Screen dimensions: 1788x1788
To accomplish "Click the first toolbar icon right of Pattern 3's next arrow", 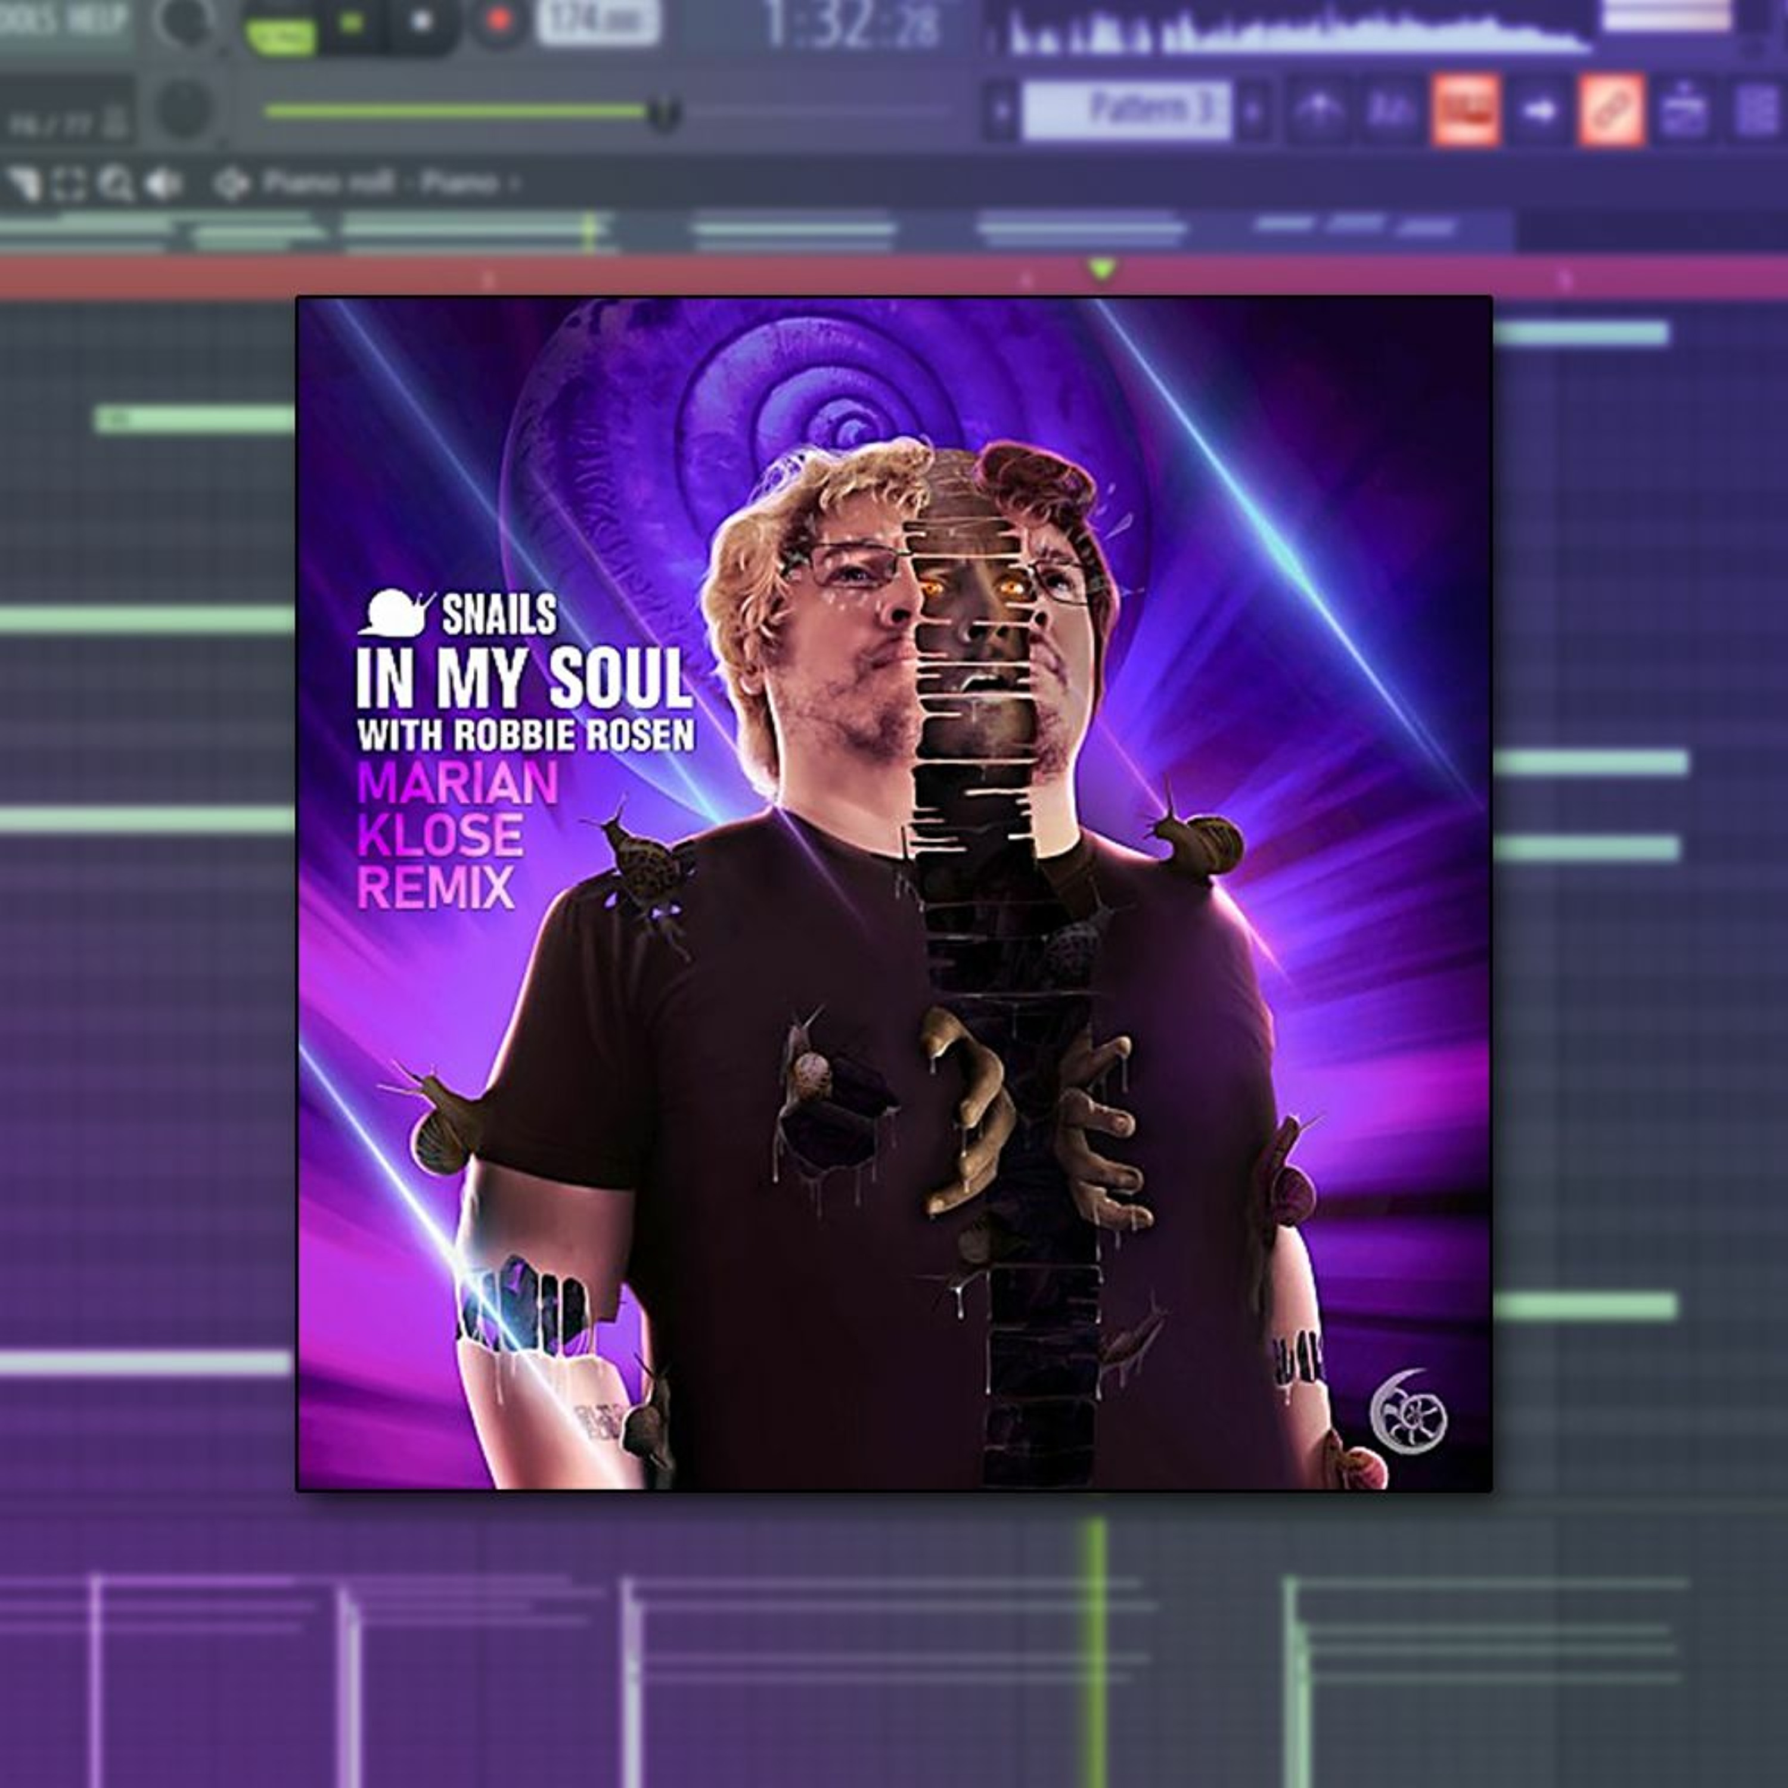I will (1318, 111).
